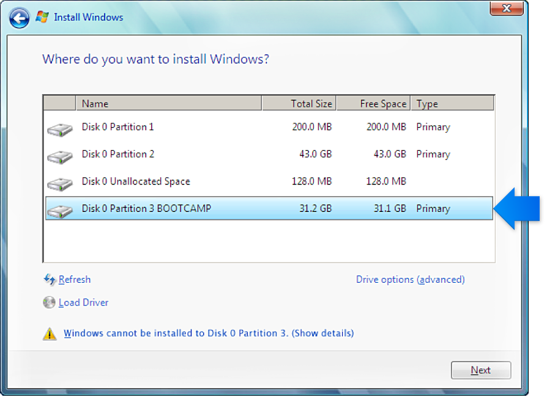Open the Load Driver link
The width and height of the screenshot is (547, 397).
click(83, 302)
